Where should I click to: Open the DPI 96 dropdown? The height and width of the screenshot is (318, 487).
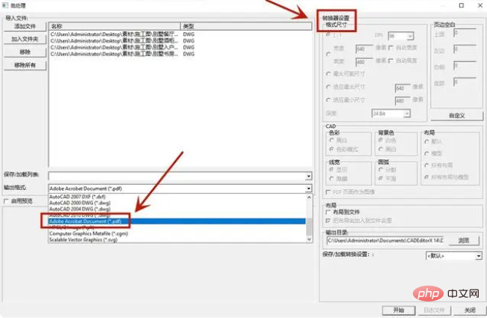410,36
